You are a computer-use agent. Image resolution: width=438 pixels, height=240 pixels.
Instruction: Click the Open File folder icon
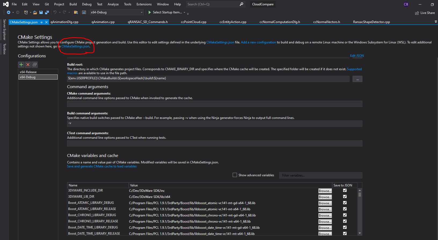pos(35,12)
